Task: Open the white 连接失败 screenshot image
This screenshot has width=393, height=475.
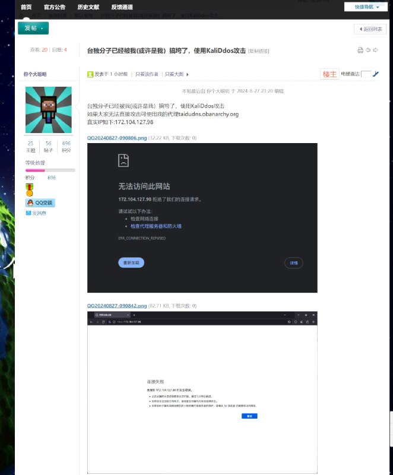Action: click(x=202, y=392)
